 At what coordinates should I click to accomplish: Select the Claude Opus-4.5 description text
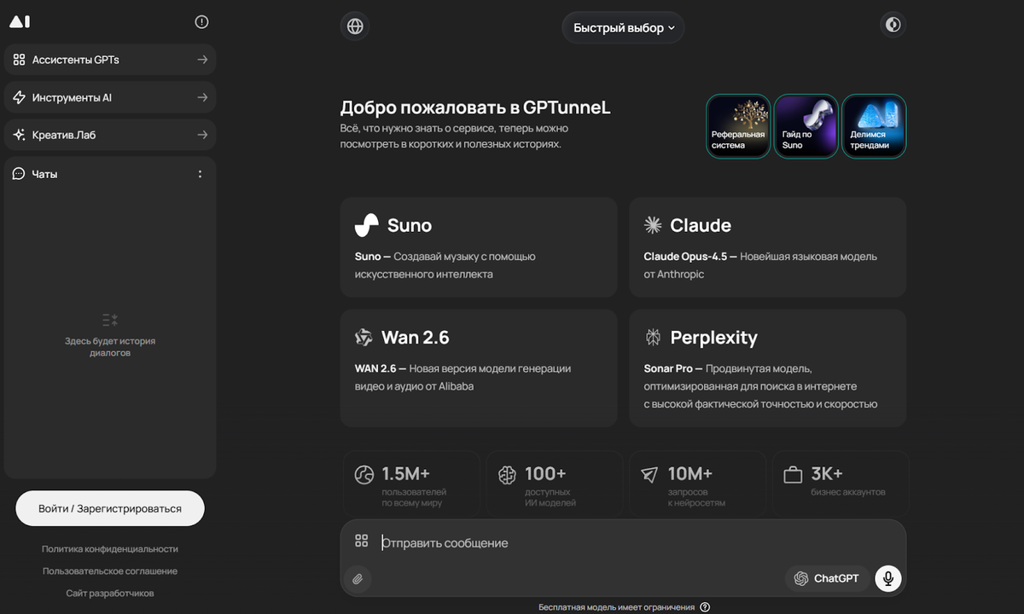[760, 265]
